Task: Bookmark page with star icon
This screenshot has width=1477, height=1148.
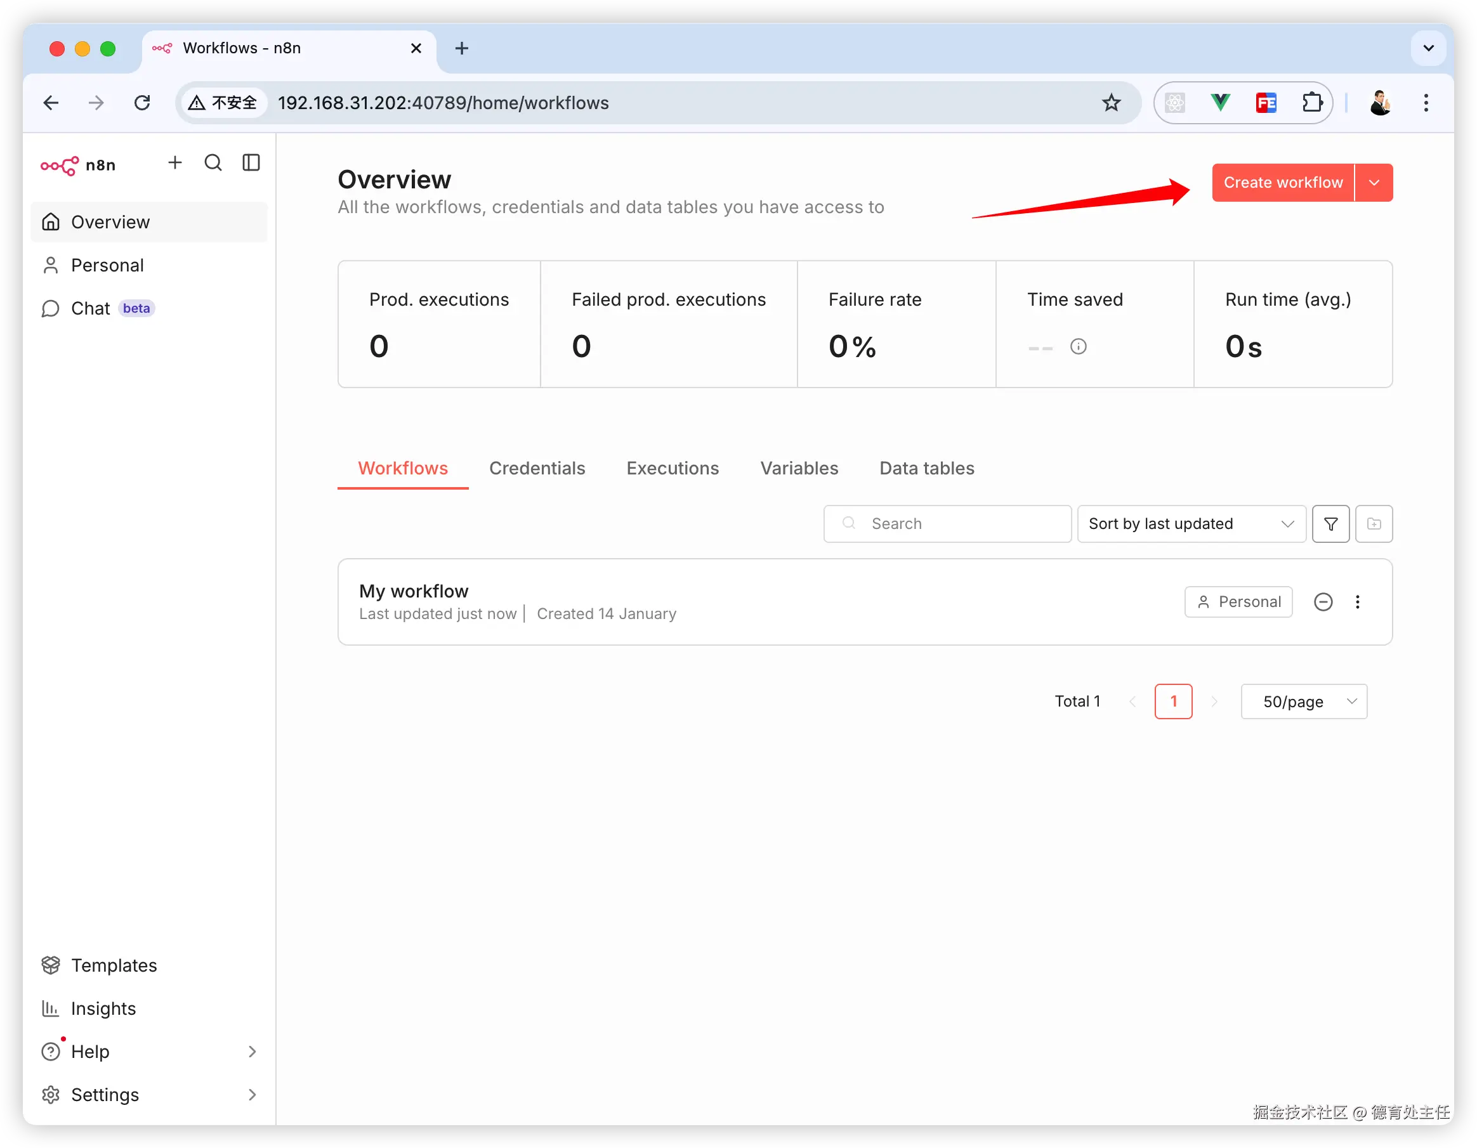Action: click(x=1111, y=103)
